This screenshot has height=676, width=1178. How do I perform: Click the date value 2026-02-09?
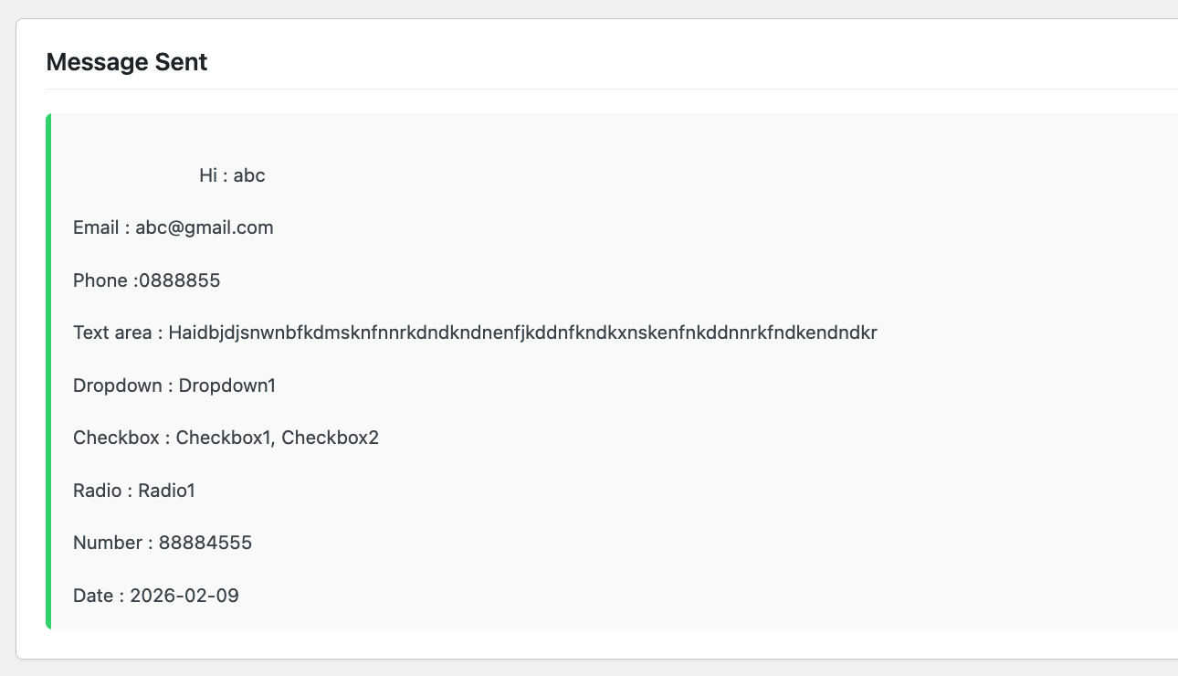(184, 596)
